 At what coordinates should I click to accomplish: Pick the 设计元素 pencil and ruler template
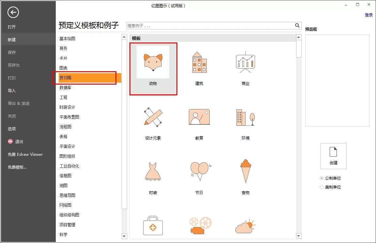coord(153,117)
